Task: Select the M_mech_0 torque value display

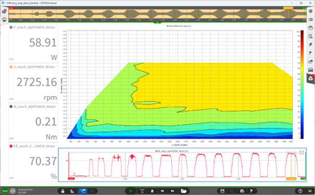Action: [x=33, y=123]
